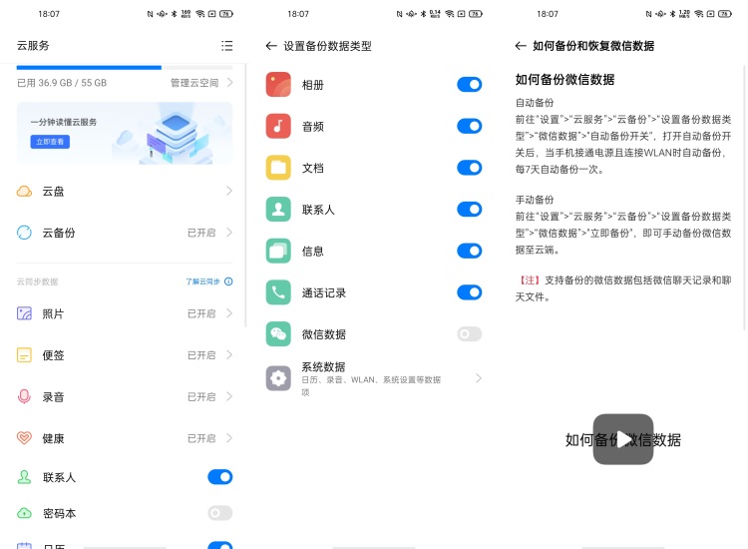Tap the 手动备份 subheading
This screenshot has width=748, height=549.
[535, 200]
